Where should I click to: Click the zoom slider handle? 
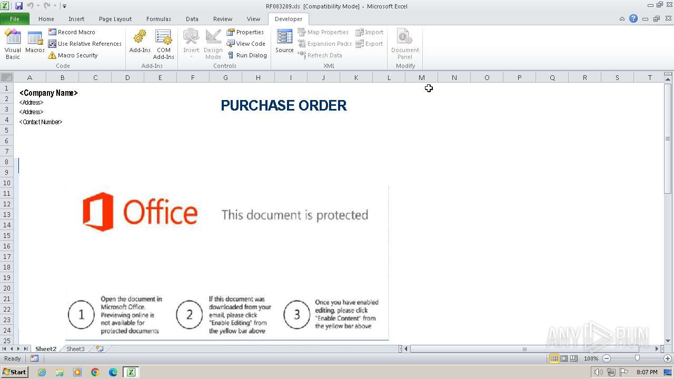pos(637,358)
